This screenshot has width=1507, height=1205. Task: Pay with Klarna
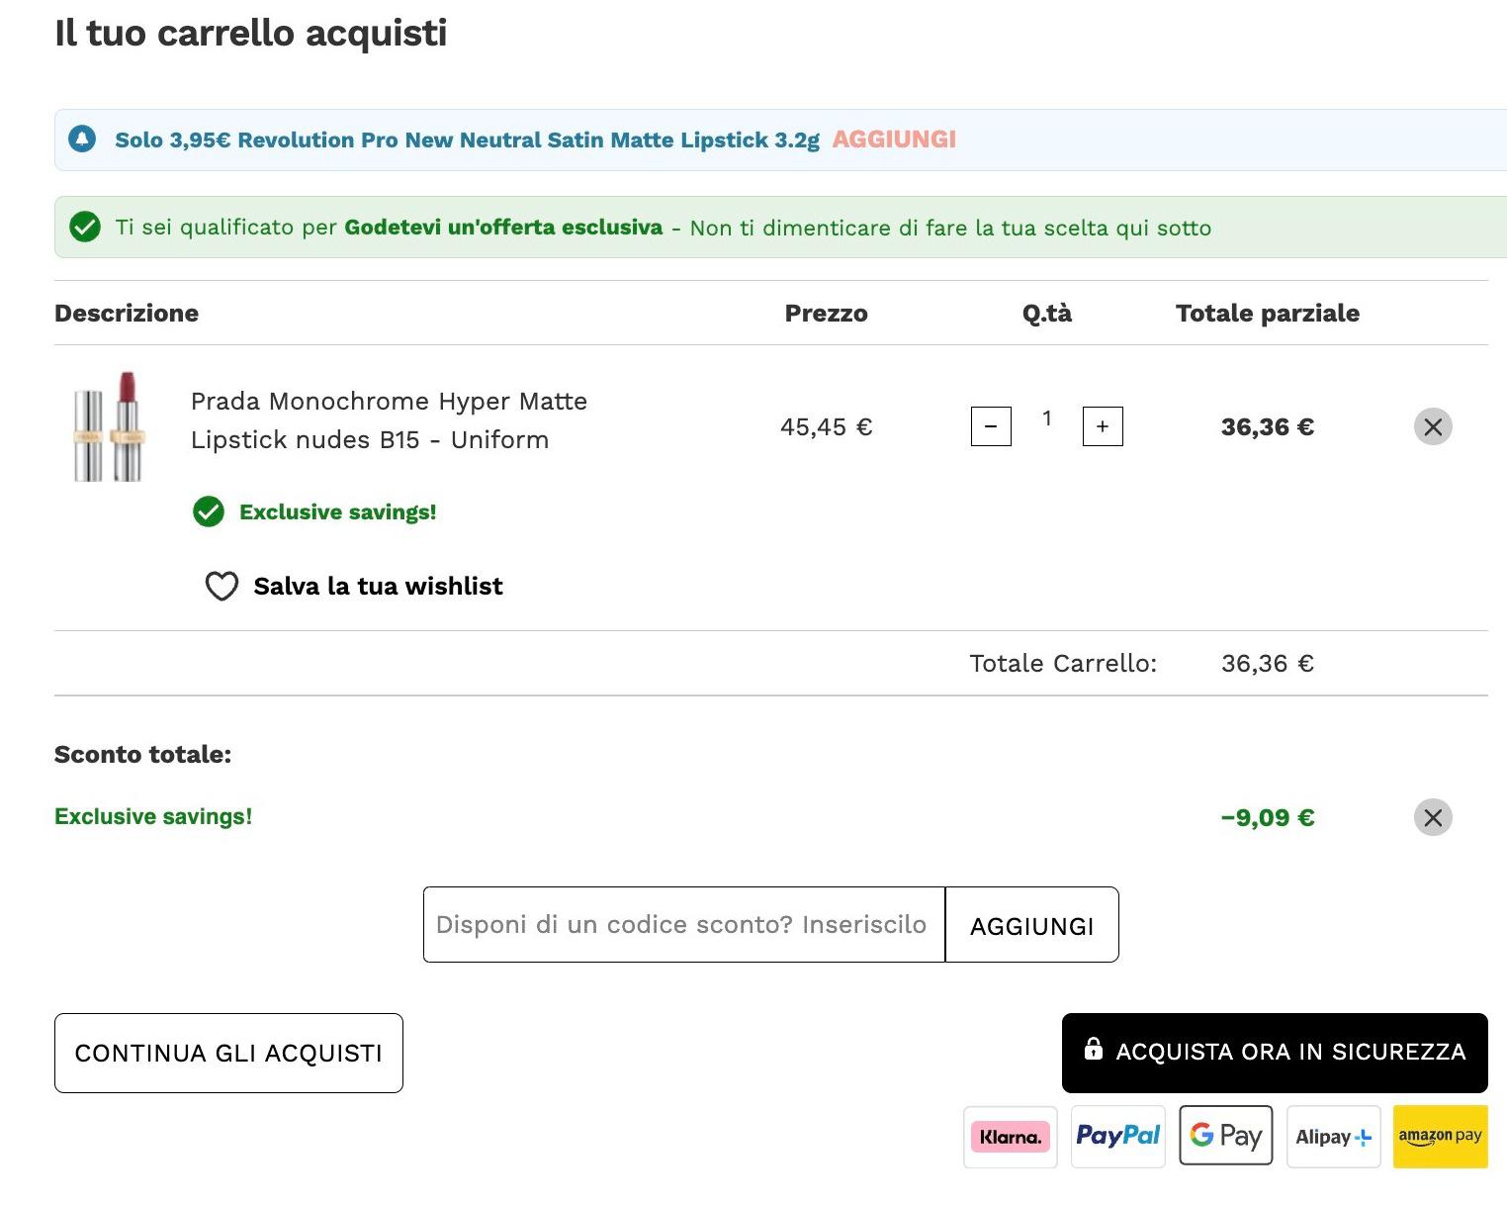[1011, 1137]
